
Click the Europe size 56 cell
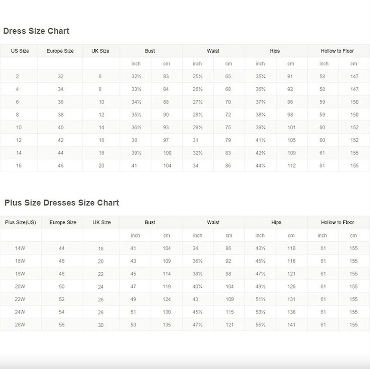pos(62,325)
